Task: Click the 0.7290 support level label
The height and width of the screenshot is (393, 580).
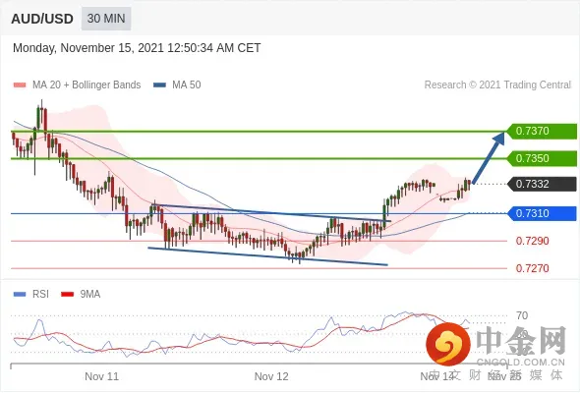Action: pyautogui.click(x=532, y=241)
